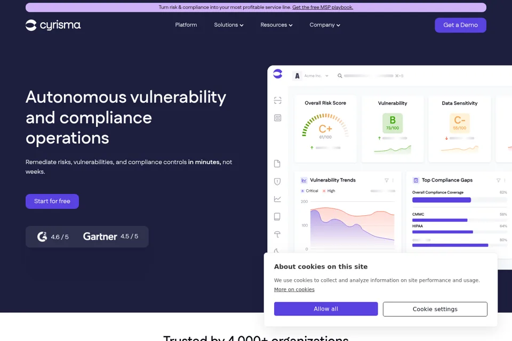Click the Vulnerability Trends area chart
The height and width of the screenshot is (341, 512).
(352, 227)
